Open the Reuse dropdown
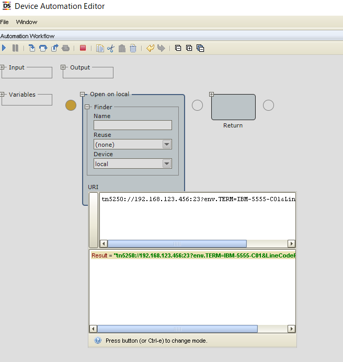 [167, 145]
